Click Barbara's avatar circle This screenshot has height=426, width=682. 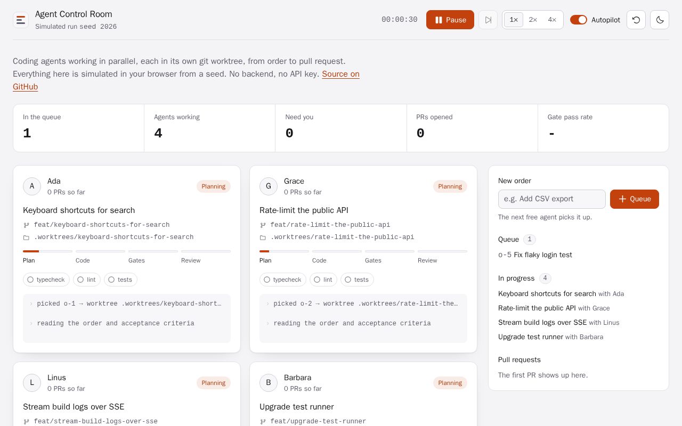(x=269, y=383)
